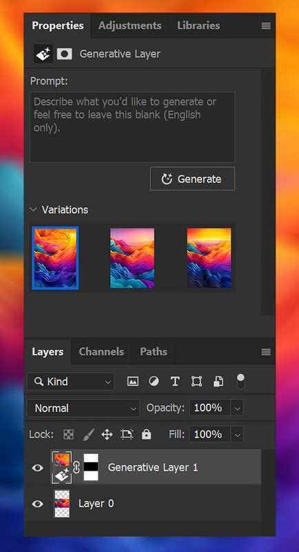Viewport: 299px width, 552px height.
Task: Toggle layer filtering on/off switch
Action: [240, 382]
